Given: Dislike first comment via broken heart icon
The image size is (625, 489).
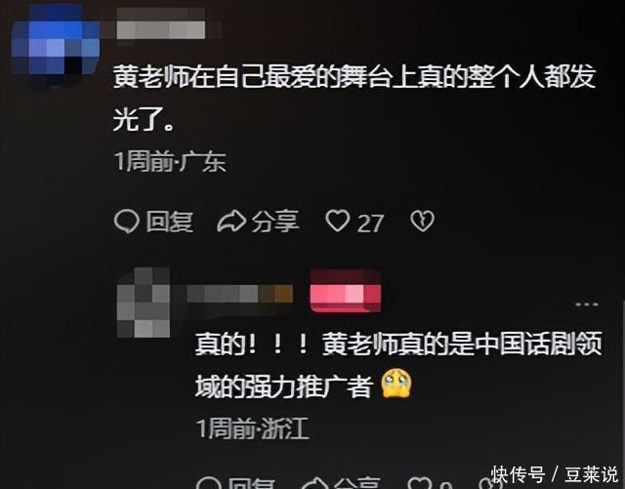Looking at the screenshot, I should 422,222.
